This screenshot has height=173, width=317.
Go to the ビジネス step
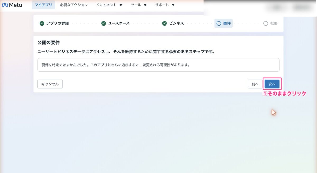(173, 23)
